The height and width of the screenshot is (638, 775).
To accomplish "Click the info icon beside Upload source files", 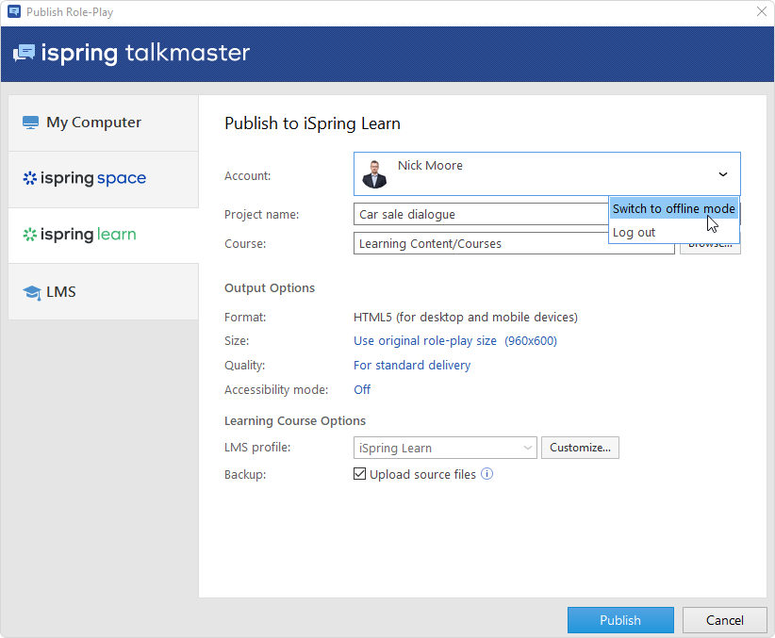I will click(486, 474).
